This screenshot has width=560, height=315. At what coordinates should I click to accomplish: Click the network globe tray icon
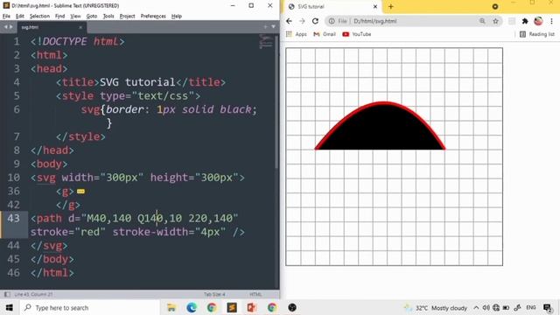click(496, 307)
